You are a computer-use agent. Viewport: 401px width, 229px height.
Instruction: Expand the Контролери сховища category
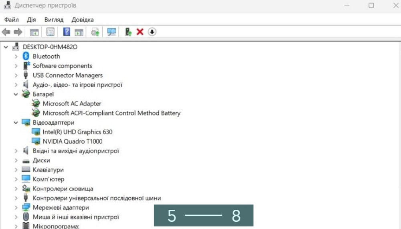pyautogui.click(x=16, y=188)
